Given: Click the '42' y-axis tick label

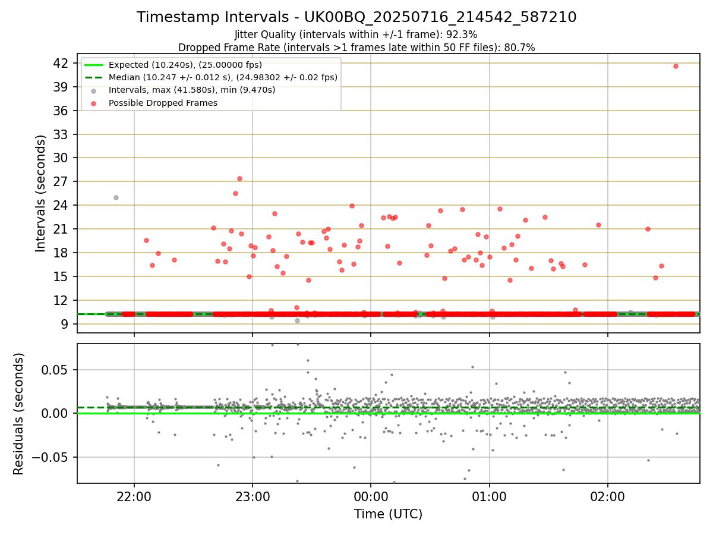Looking at the screenshot, I should pyautogui.click(x=62, y=63).
